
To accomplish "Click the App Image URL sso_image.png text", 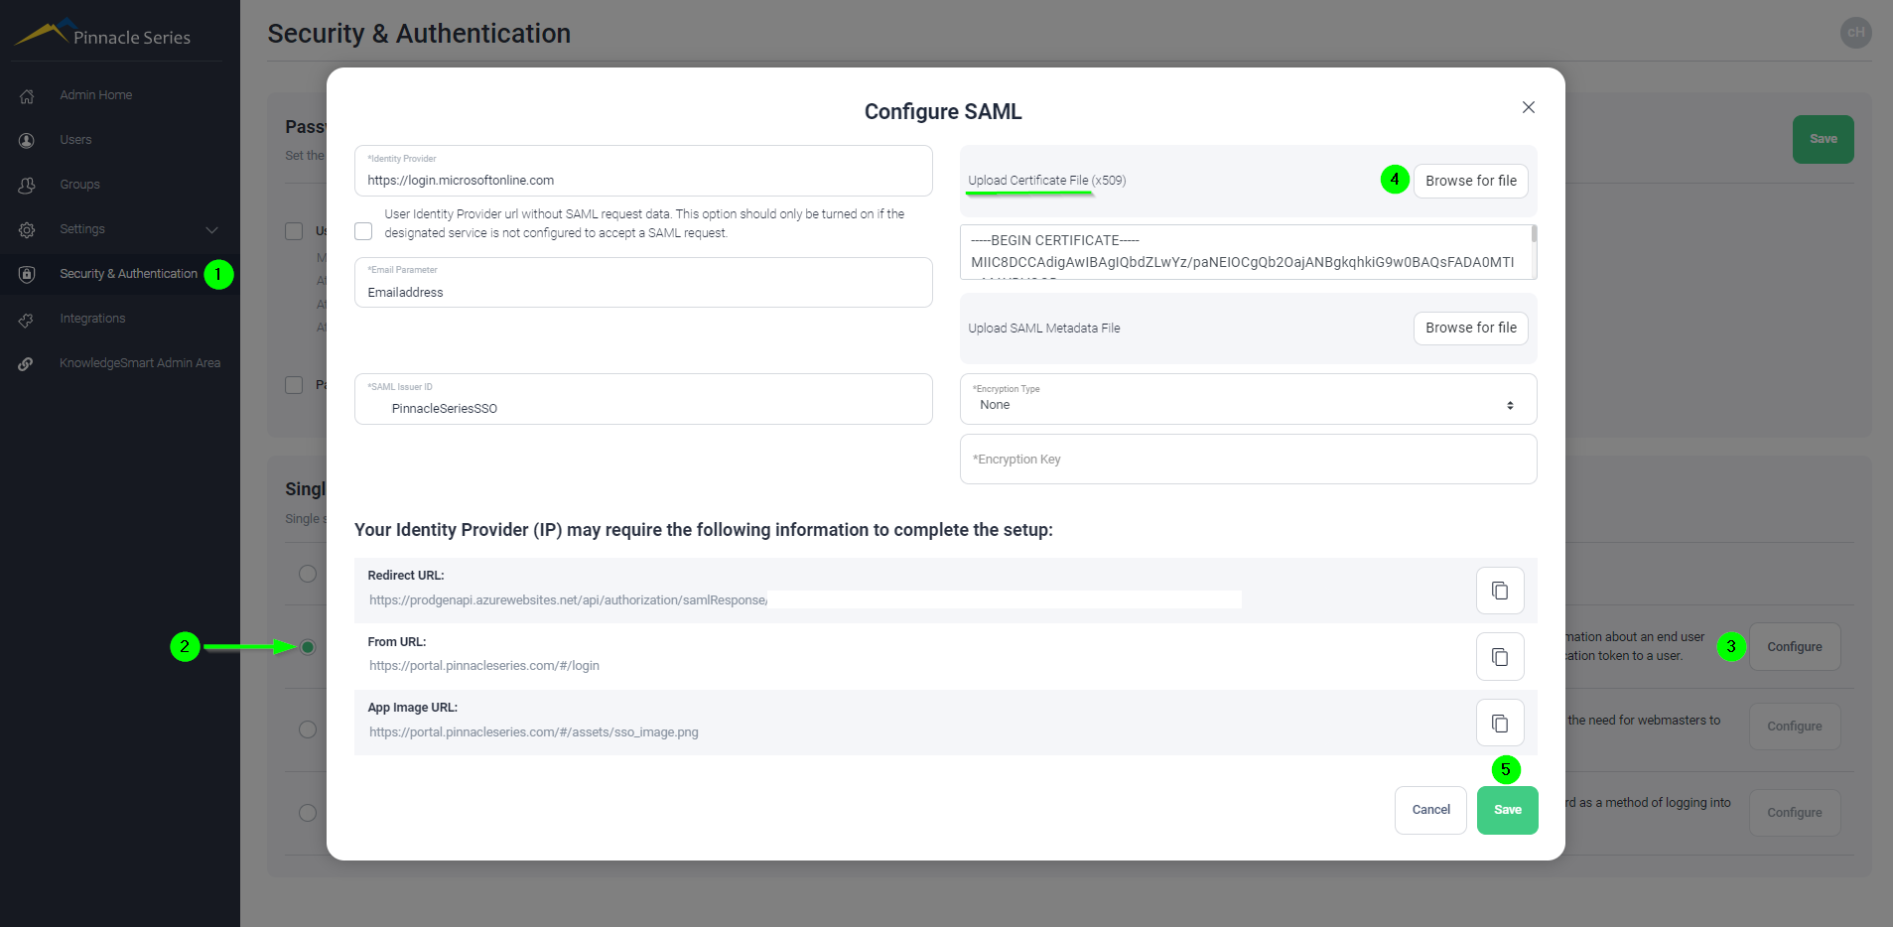I will [x=534, y=732].
